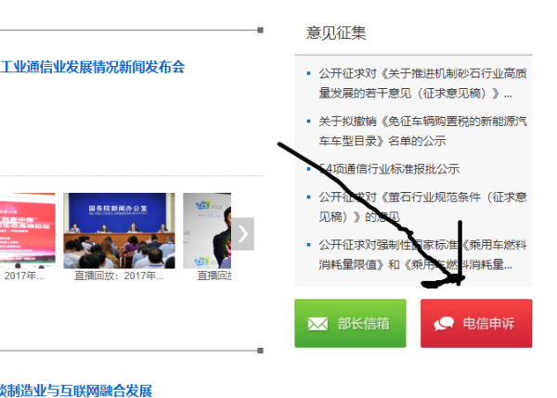Viewport: 557px width, 398px height.
Task: Open the 乘用车燃料消耗量限值 standard link
Action: pyautogui.click(x=422, y=254)
